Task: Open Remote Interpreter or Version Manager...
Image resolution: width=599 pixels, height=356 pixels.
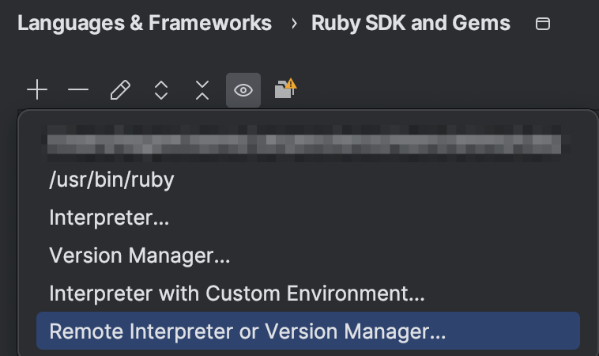Action: coord(247,331)
